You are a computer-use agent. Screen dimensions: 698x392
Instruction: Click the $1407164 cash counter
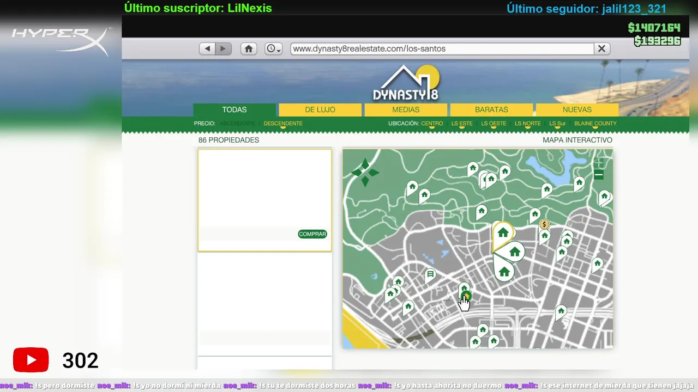(654, 28)
